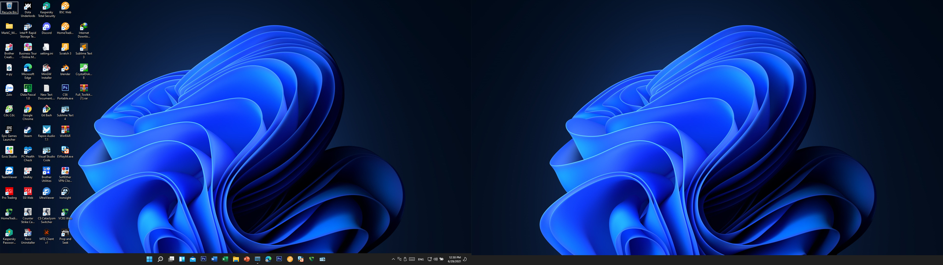Select the Steam desktop icon
The image size is (943, 265).
[28, 132]
